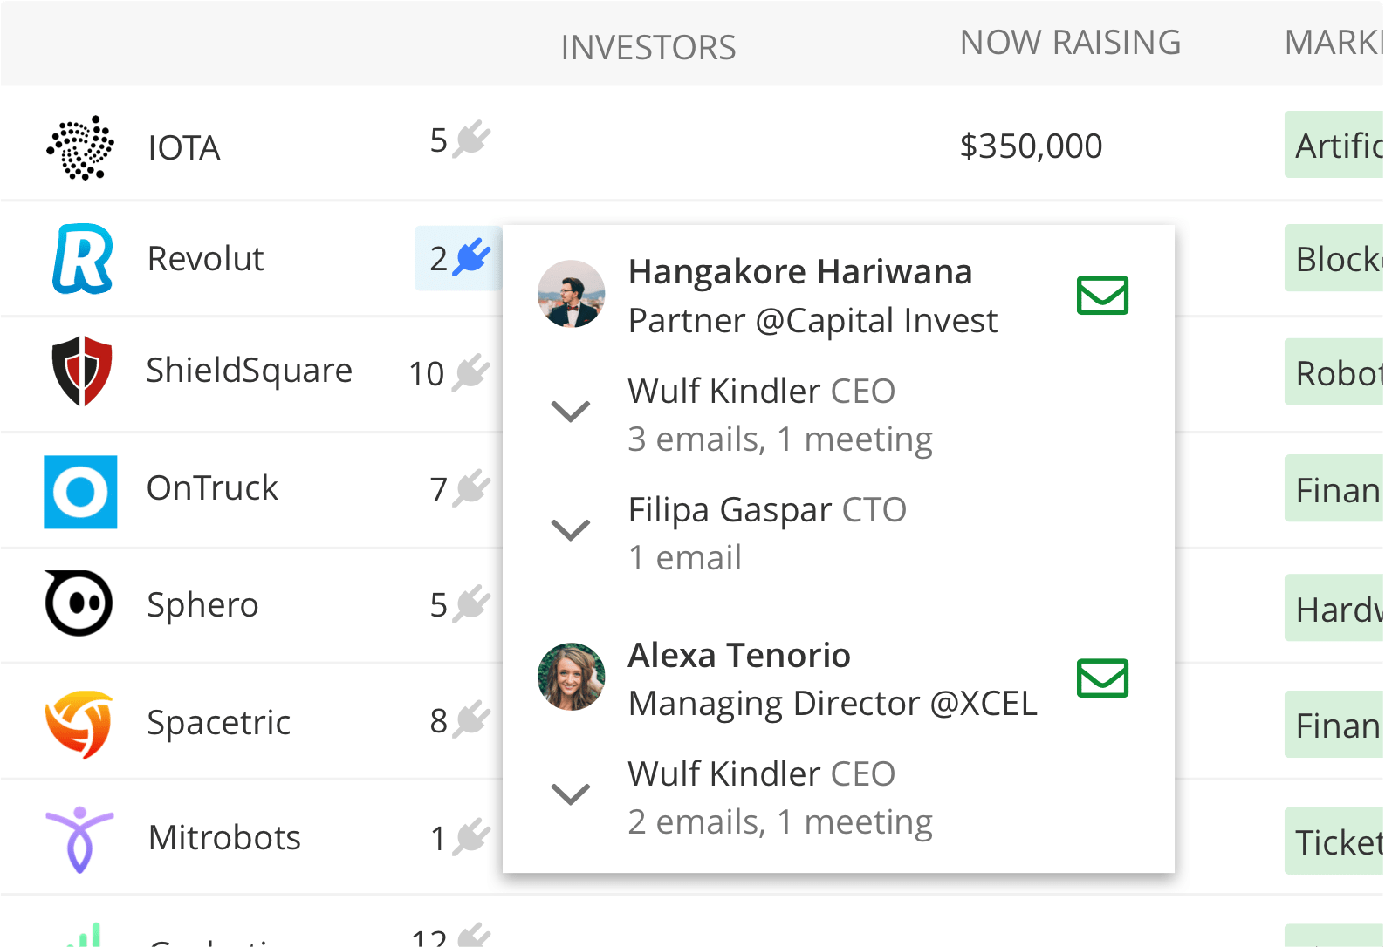
Task: Expand Filipa Gaspar CTO email details
Action: click(571, 530)
